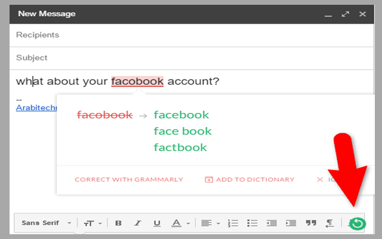The image size is (382, 239).
Task: Insert a numbered list
Action: point(233,223)
